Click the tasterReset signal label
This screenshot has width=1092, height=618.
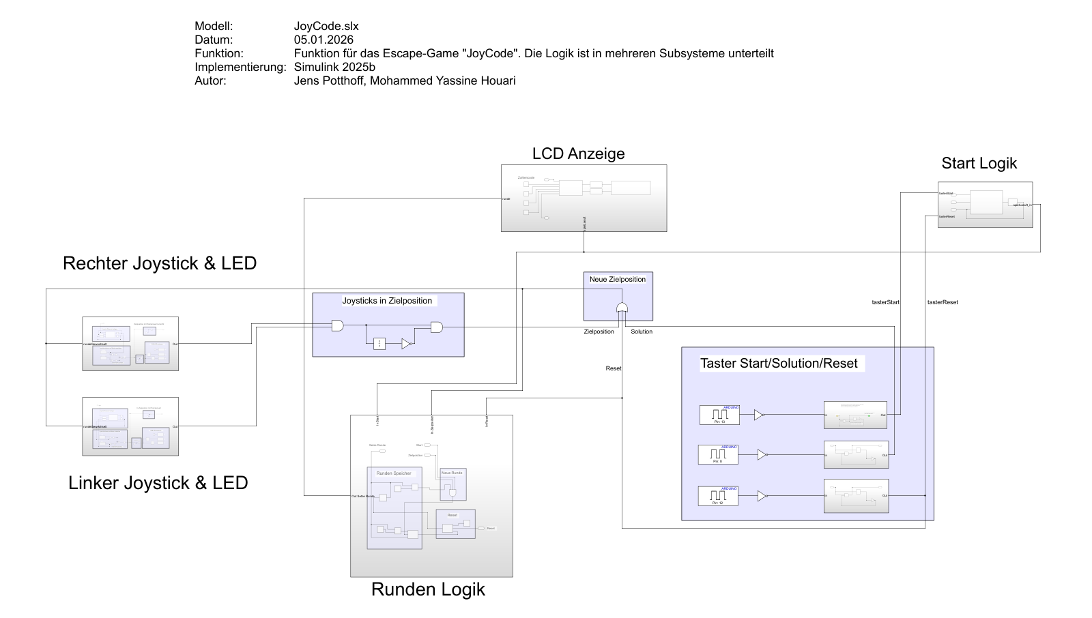[942, 302]
